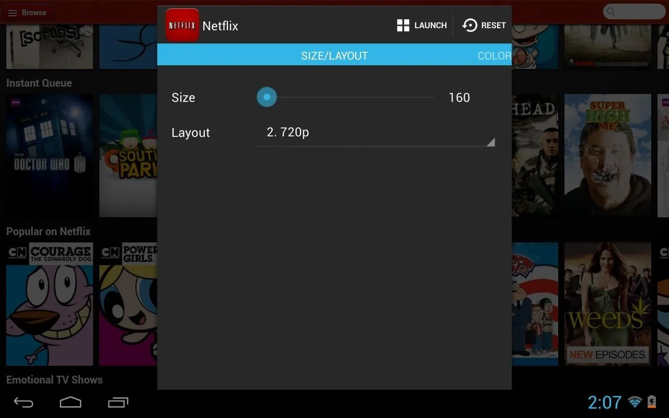This screenshot has height=418, width=669.
Task: Open the Powerpuff Girls thumbnail
Action: 128,304
